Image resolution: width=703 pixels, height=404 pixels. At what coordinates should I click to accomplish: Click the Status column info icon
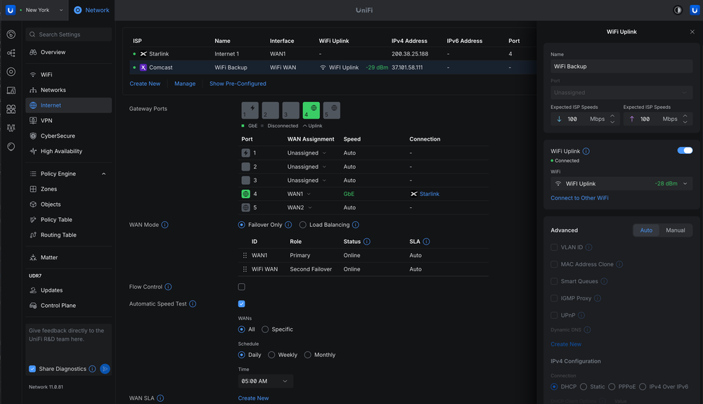[367, 242]
